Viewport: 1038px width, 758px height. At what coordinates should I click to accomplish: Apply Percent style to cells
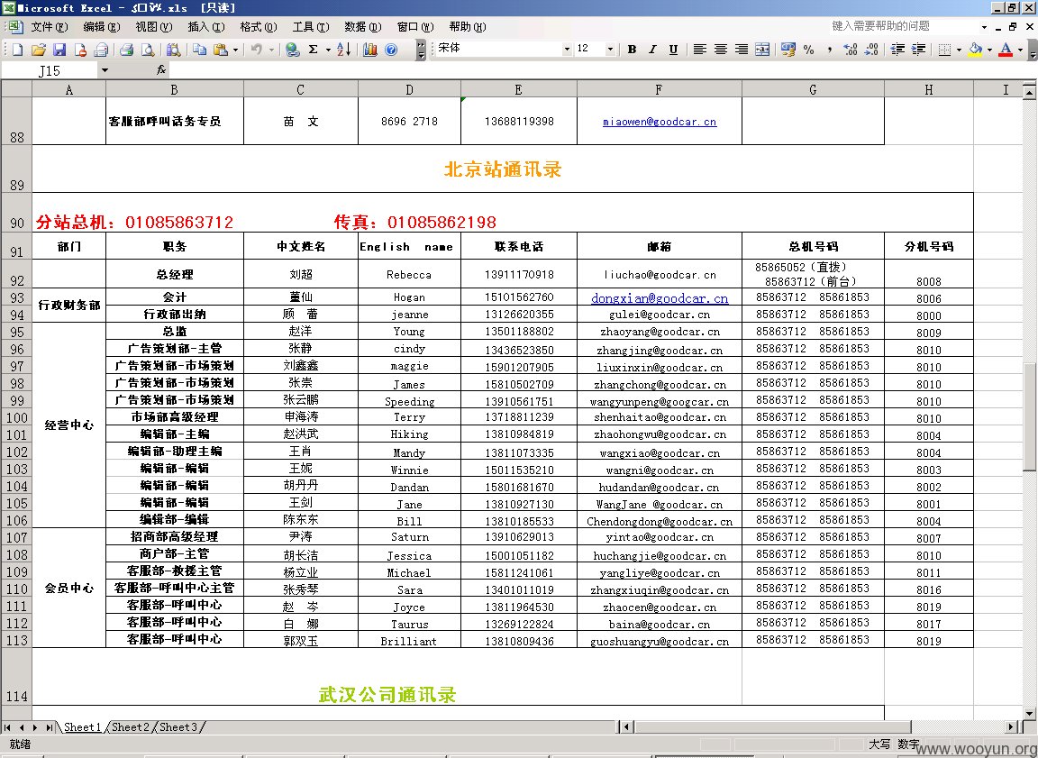808,50
